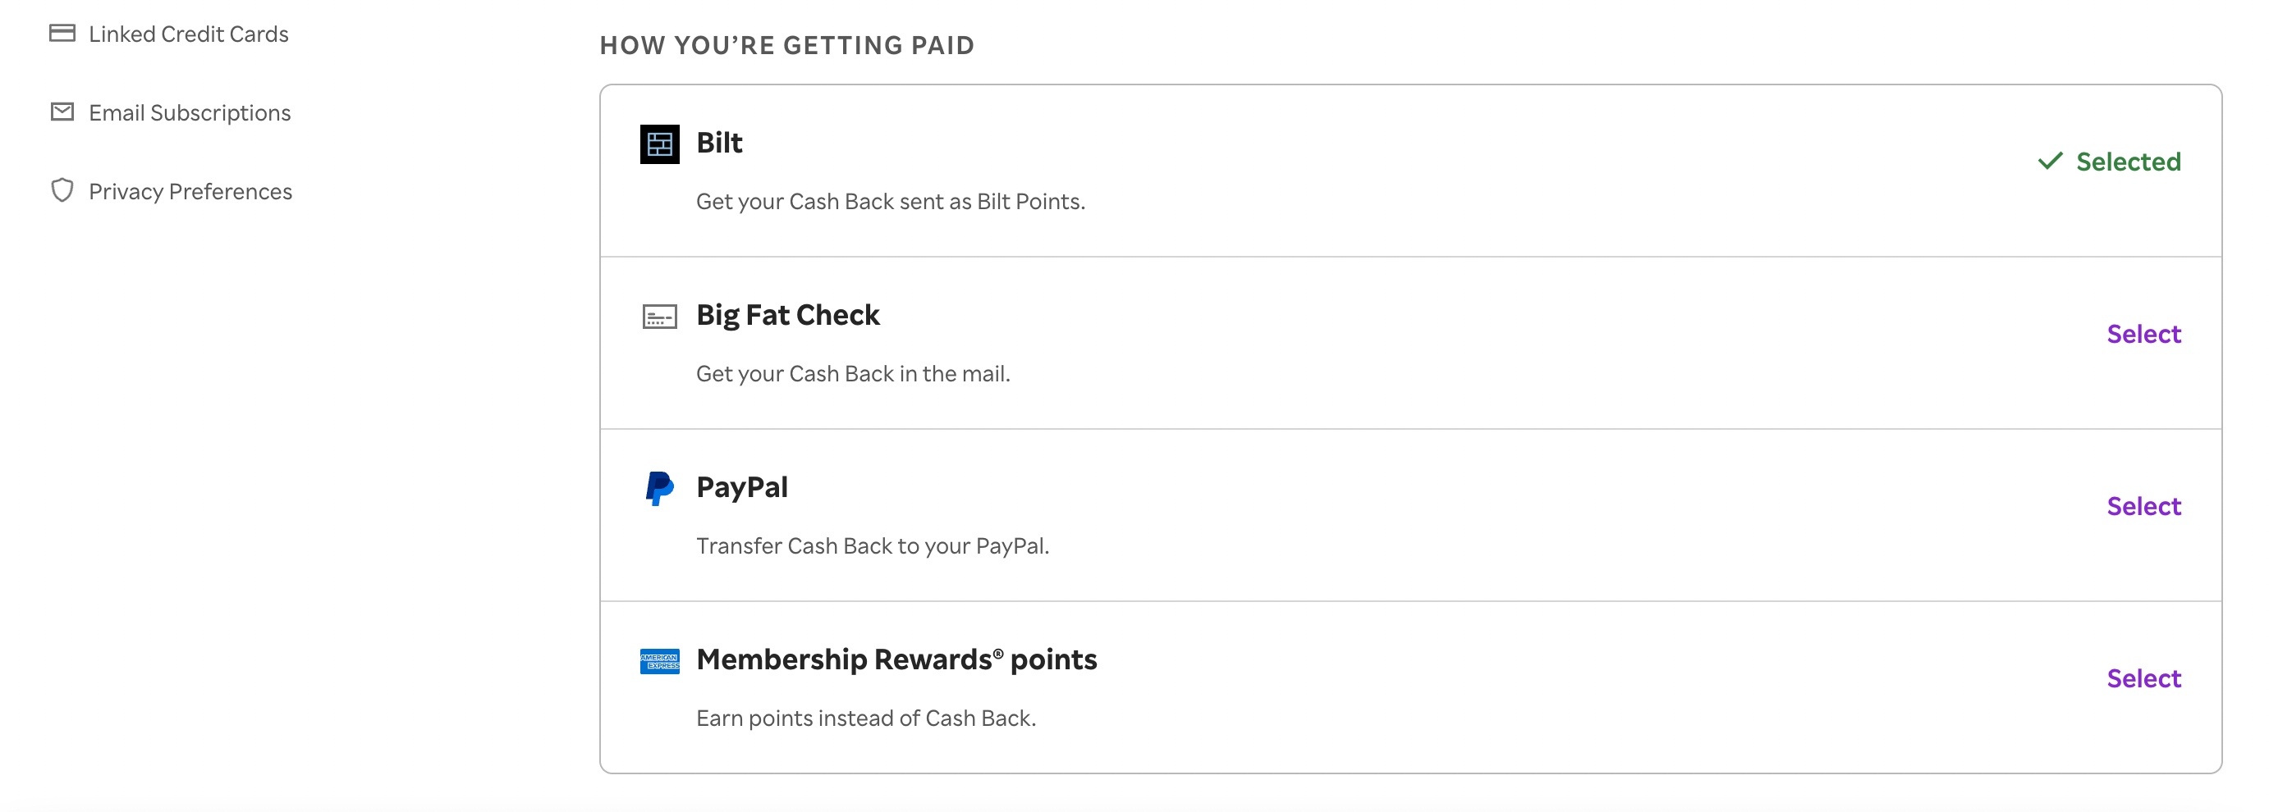
Task: Click the Bilt logo icon
Action: click(659, 144)
